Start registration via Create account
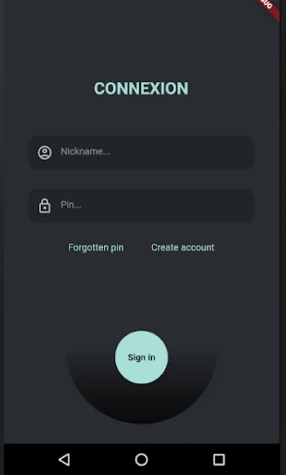The width and height of the screenshot is (286, 475). click(x=183, y=248)
